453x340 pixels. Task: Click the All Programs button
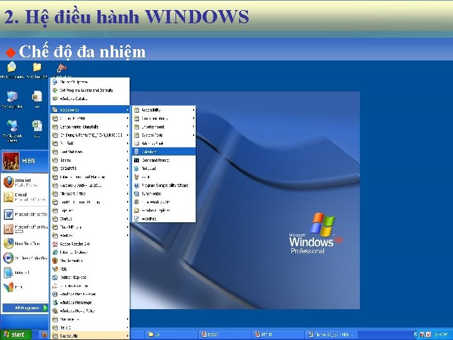pos(25,308)
